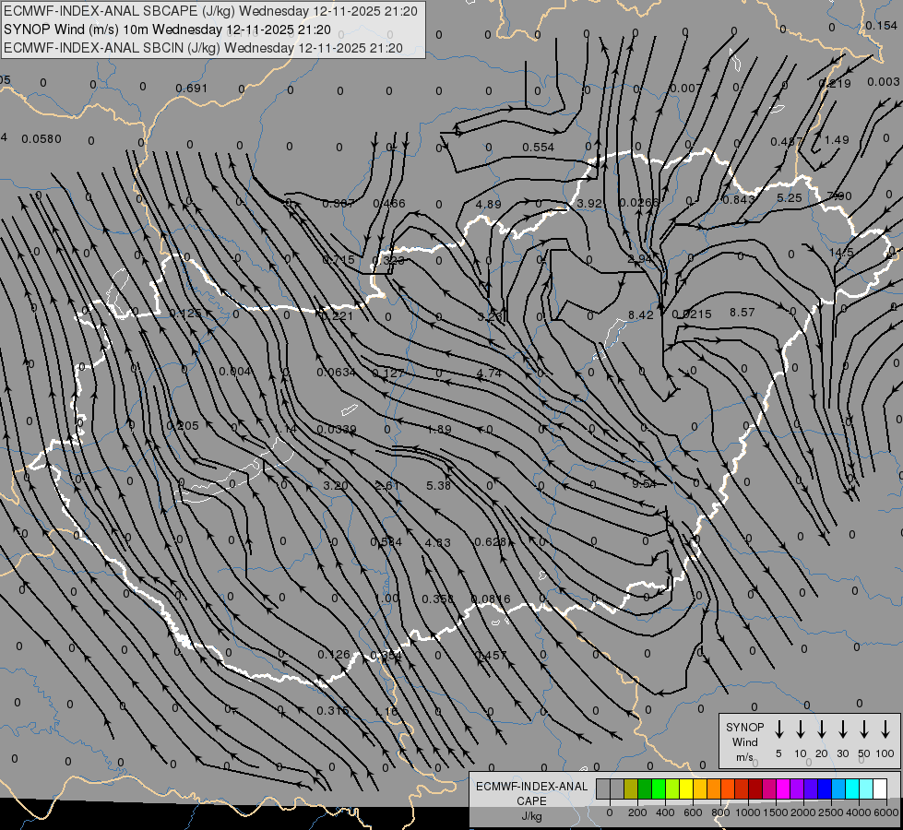
Task: Click the 14.5 value on the map
Action: point(841,253)
